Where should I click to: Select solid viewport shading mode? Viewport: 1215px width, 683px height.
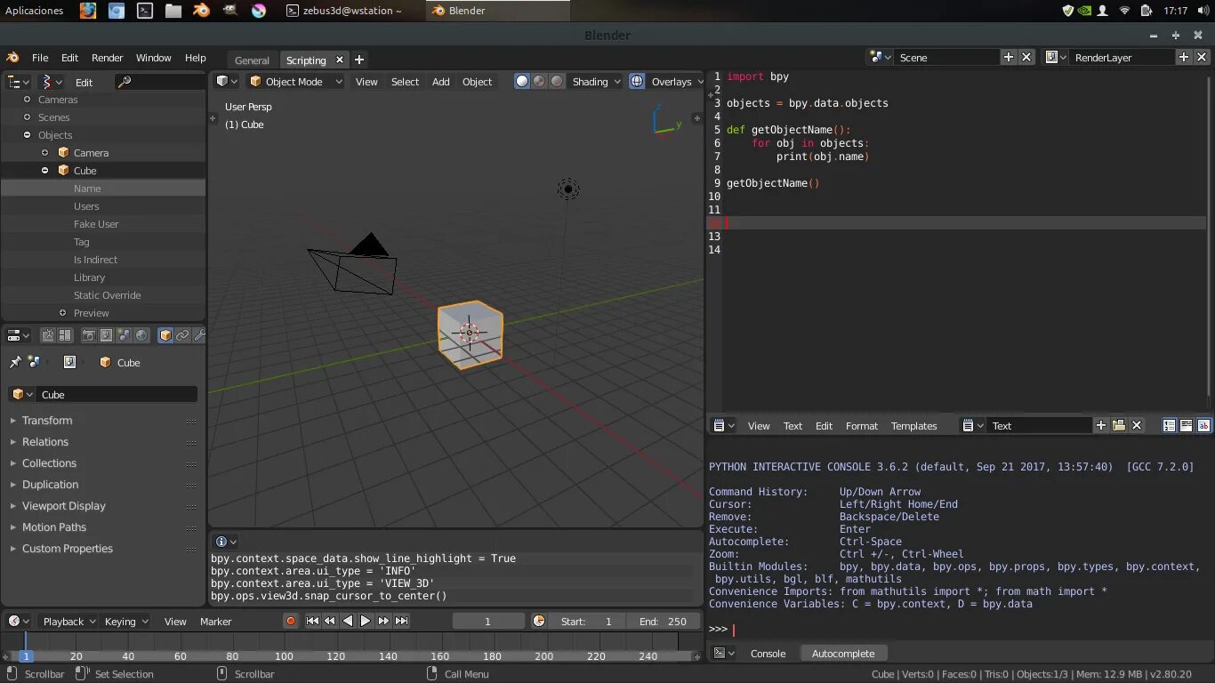pyautogui.click(x=522, y=81)
